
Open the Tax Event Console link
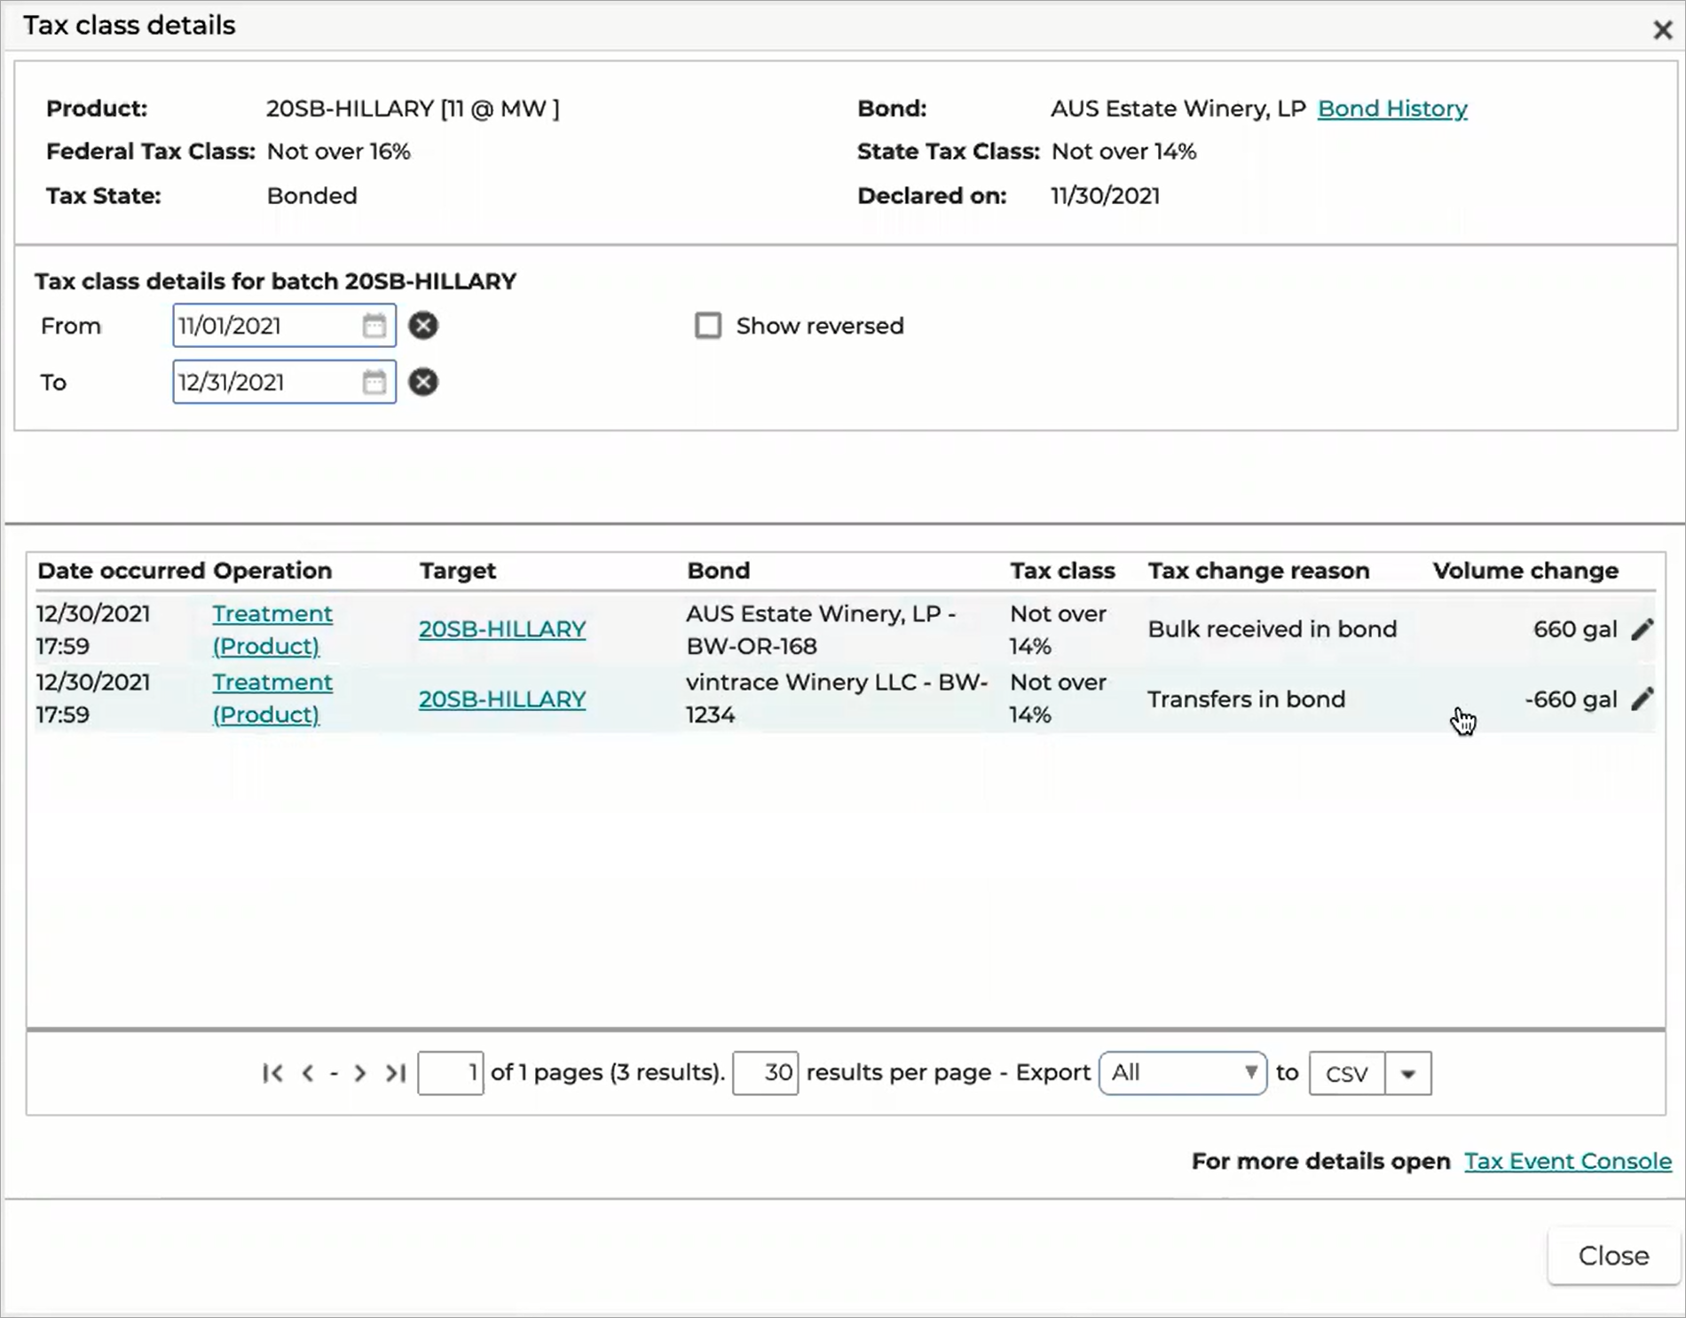pyautogui.click(x=1568, y=1161)
